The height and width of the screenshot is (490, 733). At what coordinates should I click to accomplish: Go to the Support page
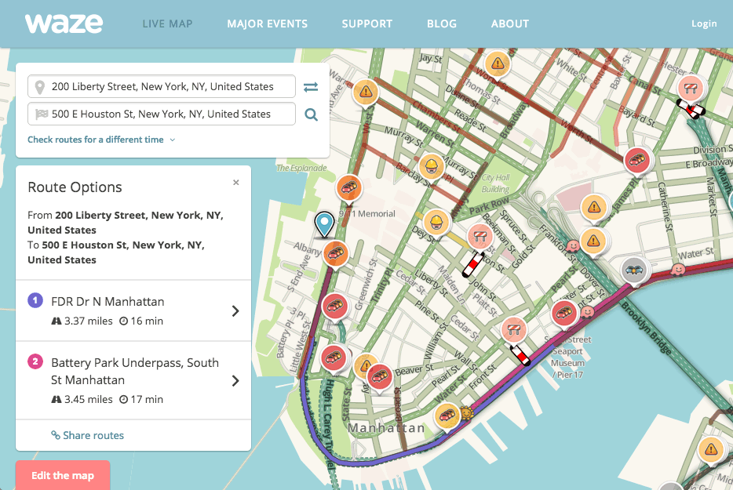366,24
